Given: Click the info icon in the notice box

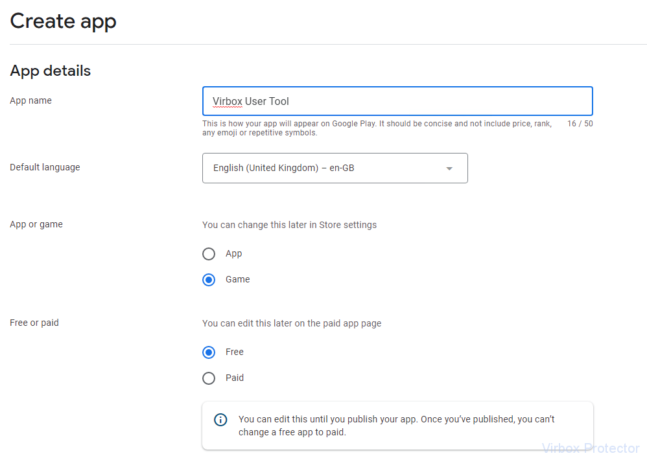Looking at the screenshot, I should coord(220,420).
